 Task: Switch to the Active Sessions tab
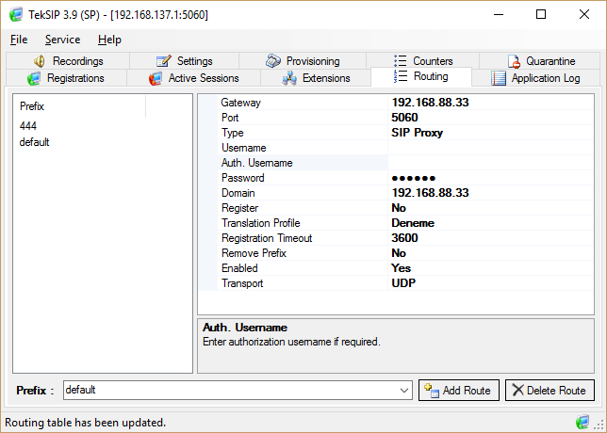coord(194,78)
